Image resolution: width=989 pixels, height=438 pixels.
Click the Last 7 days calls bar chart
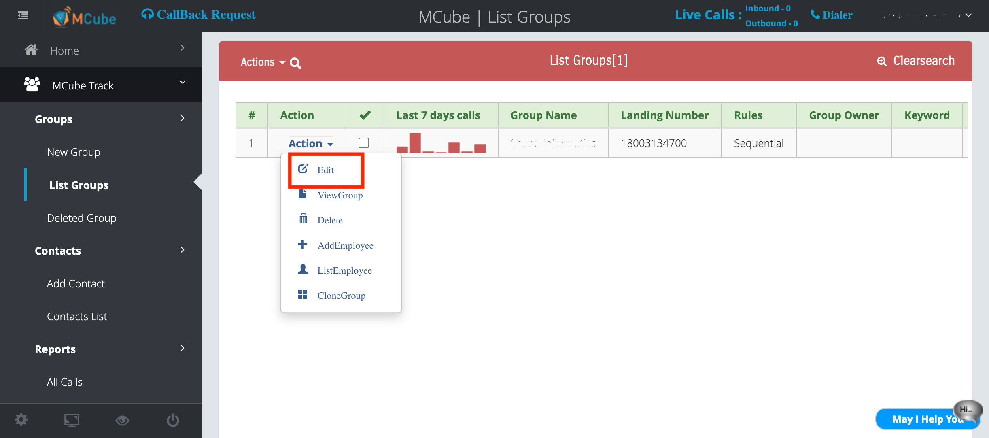(x=440, y=144)
